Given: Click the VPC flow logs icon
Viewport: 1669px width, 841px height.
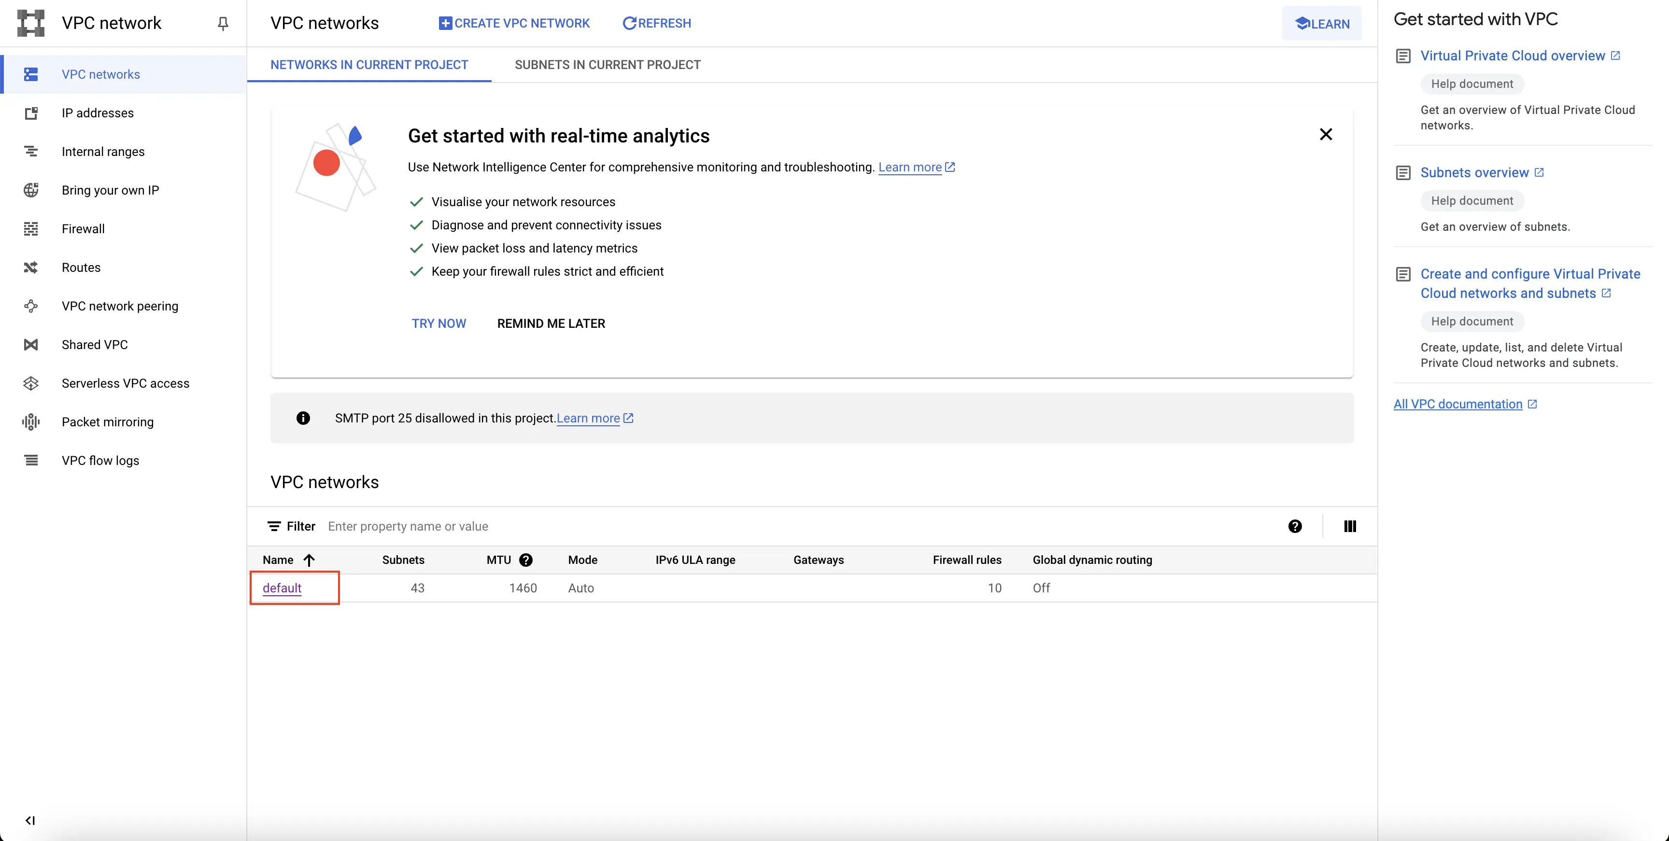Looking at the screenshot, I should click(x=30, y=461).
